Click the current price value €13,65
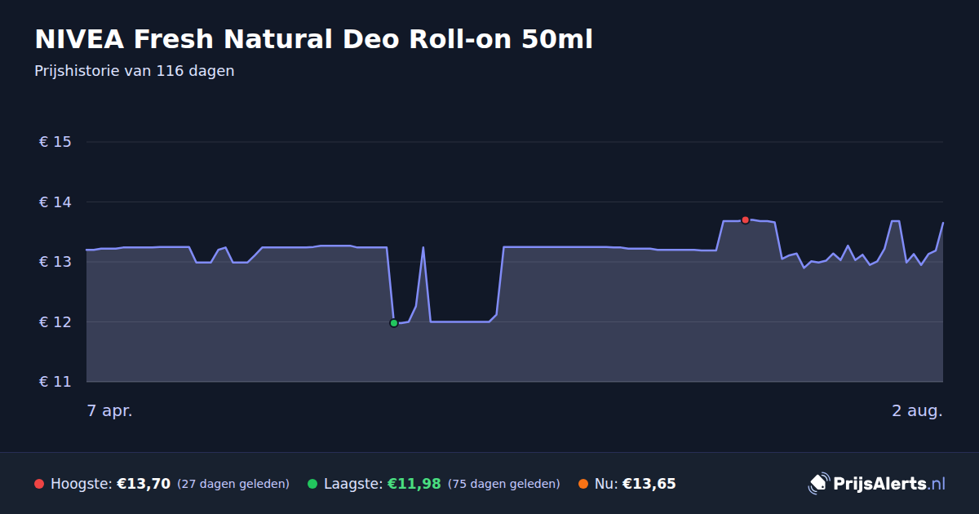This screenshot has width=979, height=514. point(649,484)
